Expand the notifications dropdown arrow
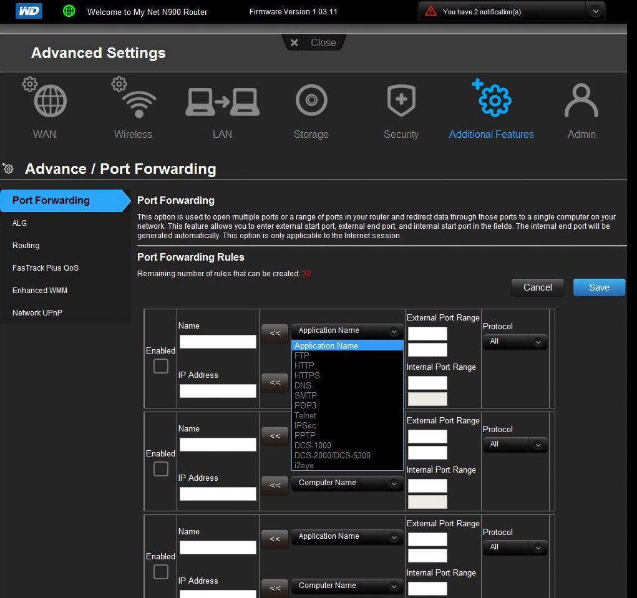The width and height of the screenshot is (637, 598). tap(595, 11)
